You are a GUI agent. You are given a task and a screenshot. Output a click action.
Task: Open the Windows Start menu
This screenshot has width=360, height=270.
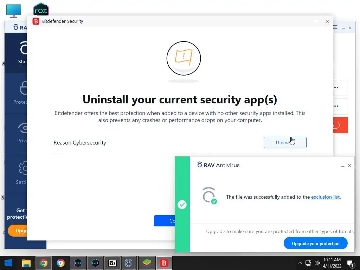pos(8,263)
